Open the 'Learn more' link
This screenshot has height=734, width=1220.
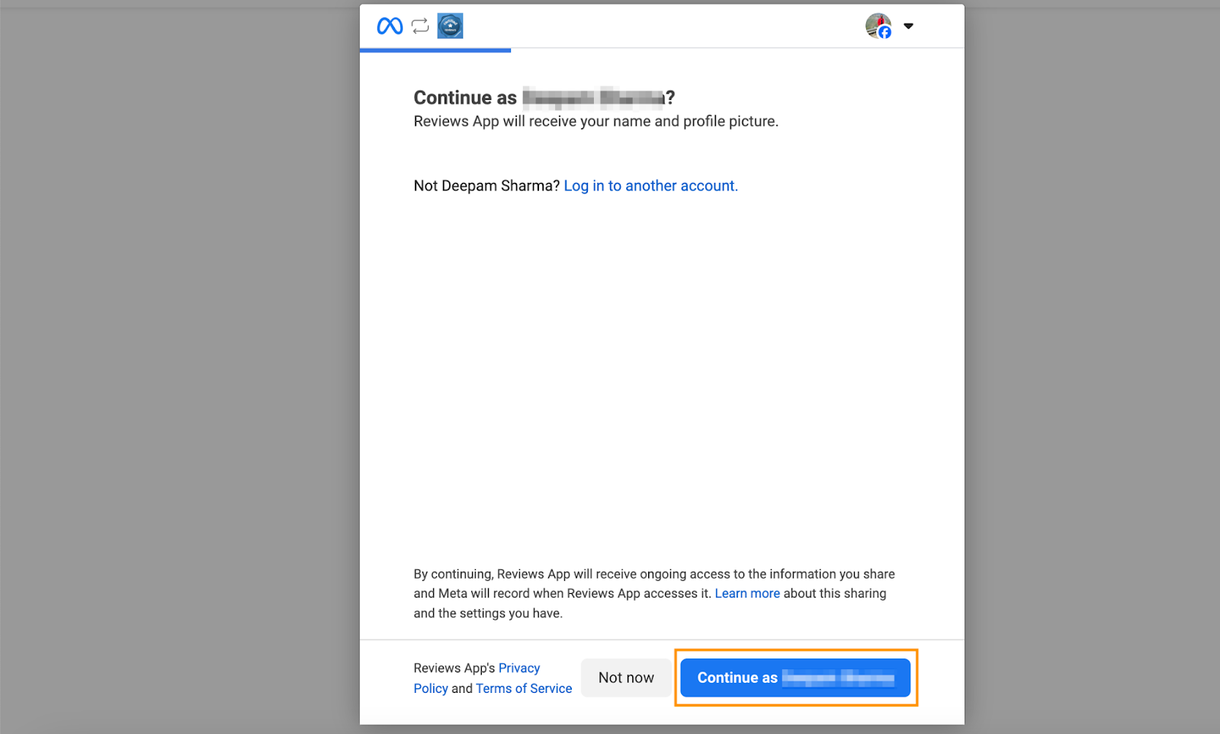pos(747,594)
